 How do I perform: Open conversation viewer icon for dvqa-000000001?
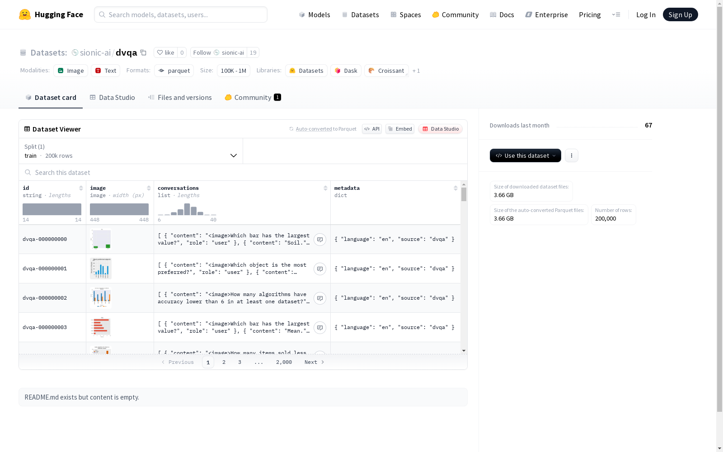(320, 269)
